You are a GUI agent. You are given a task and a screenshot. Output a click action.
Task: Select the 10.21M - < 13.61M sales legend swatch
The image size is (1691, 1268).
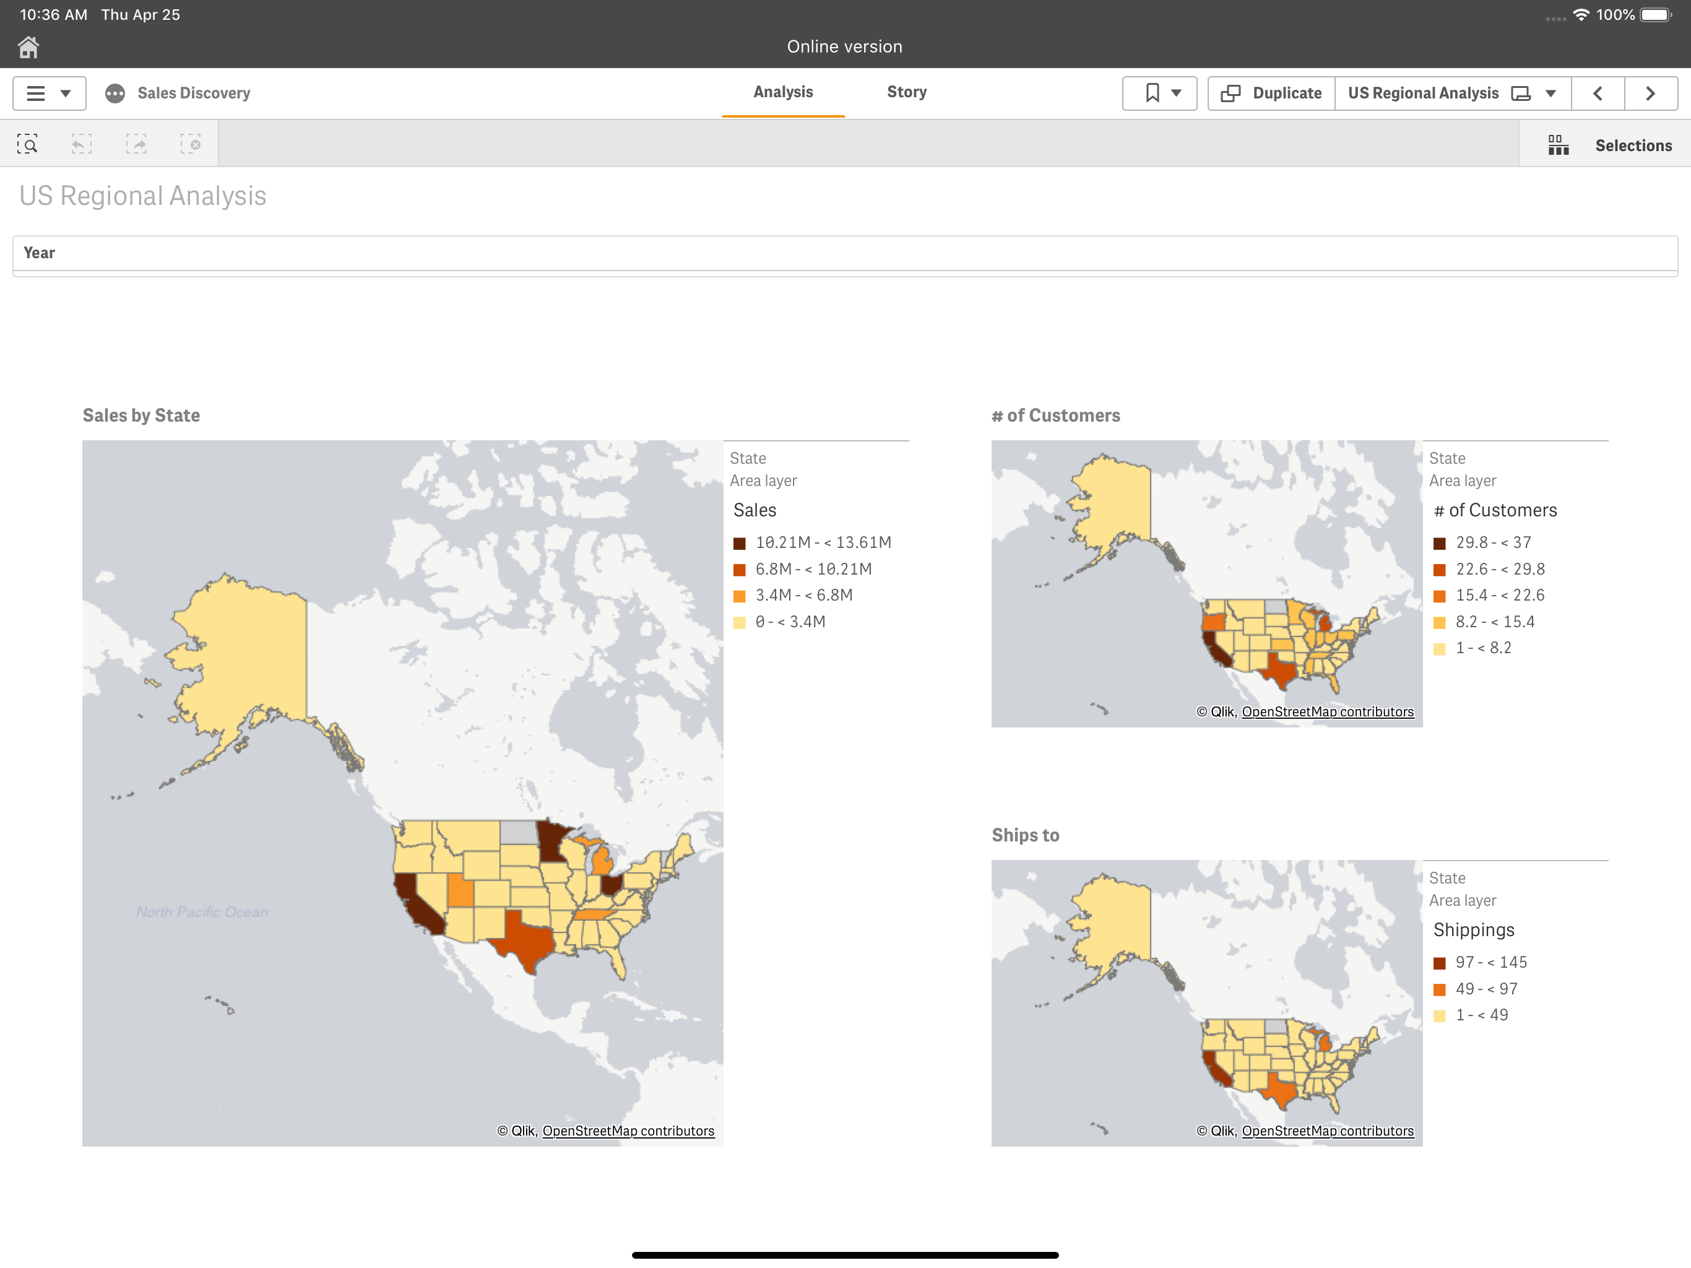tap(739, 544)
